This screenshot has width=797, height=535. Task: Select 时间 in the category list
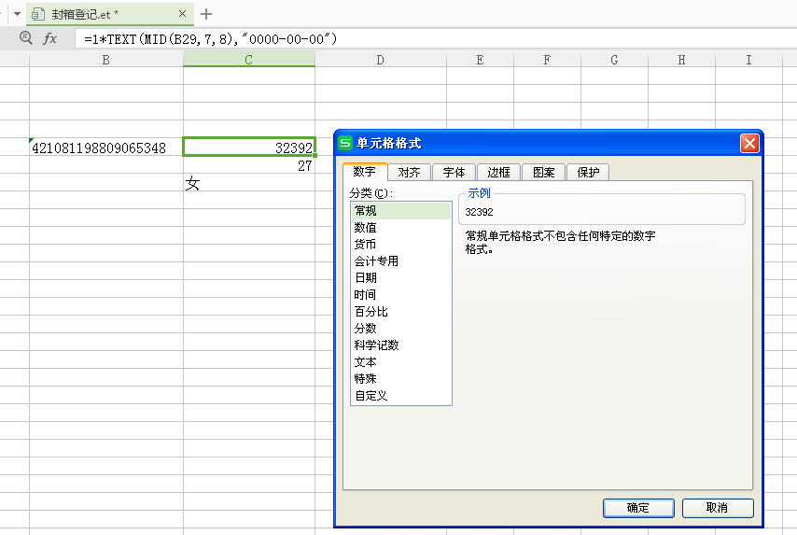(401, 294)
